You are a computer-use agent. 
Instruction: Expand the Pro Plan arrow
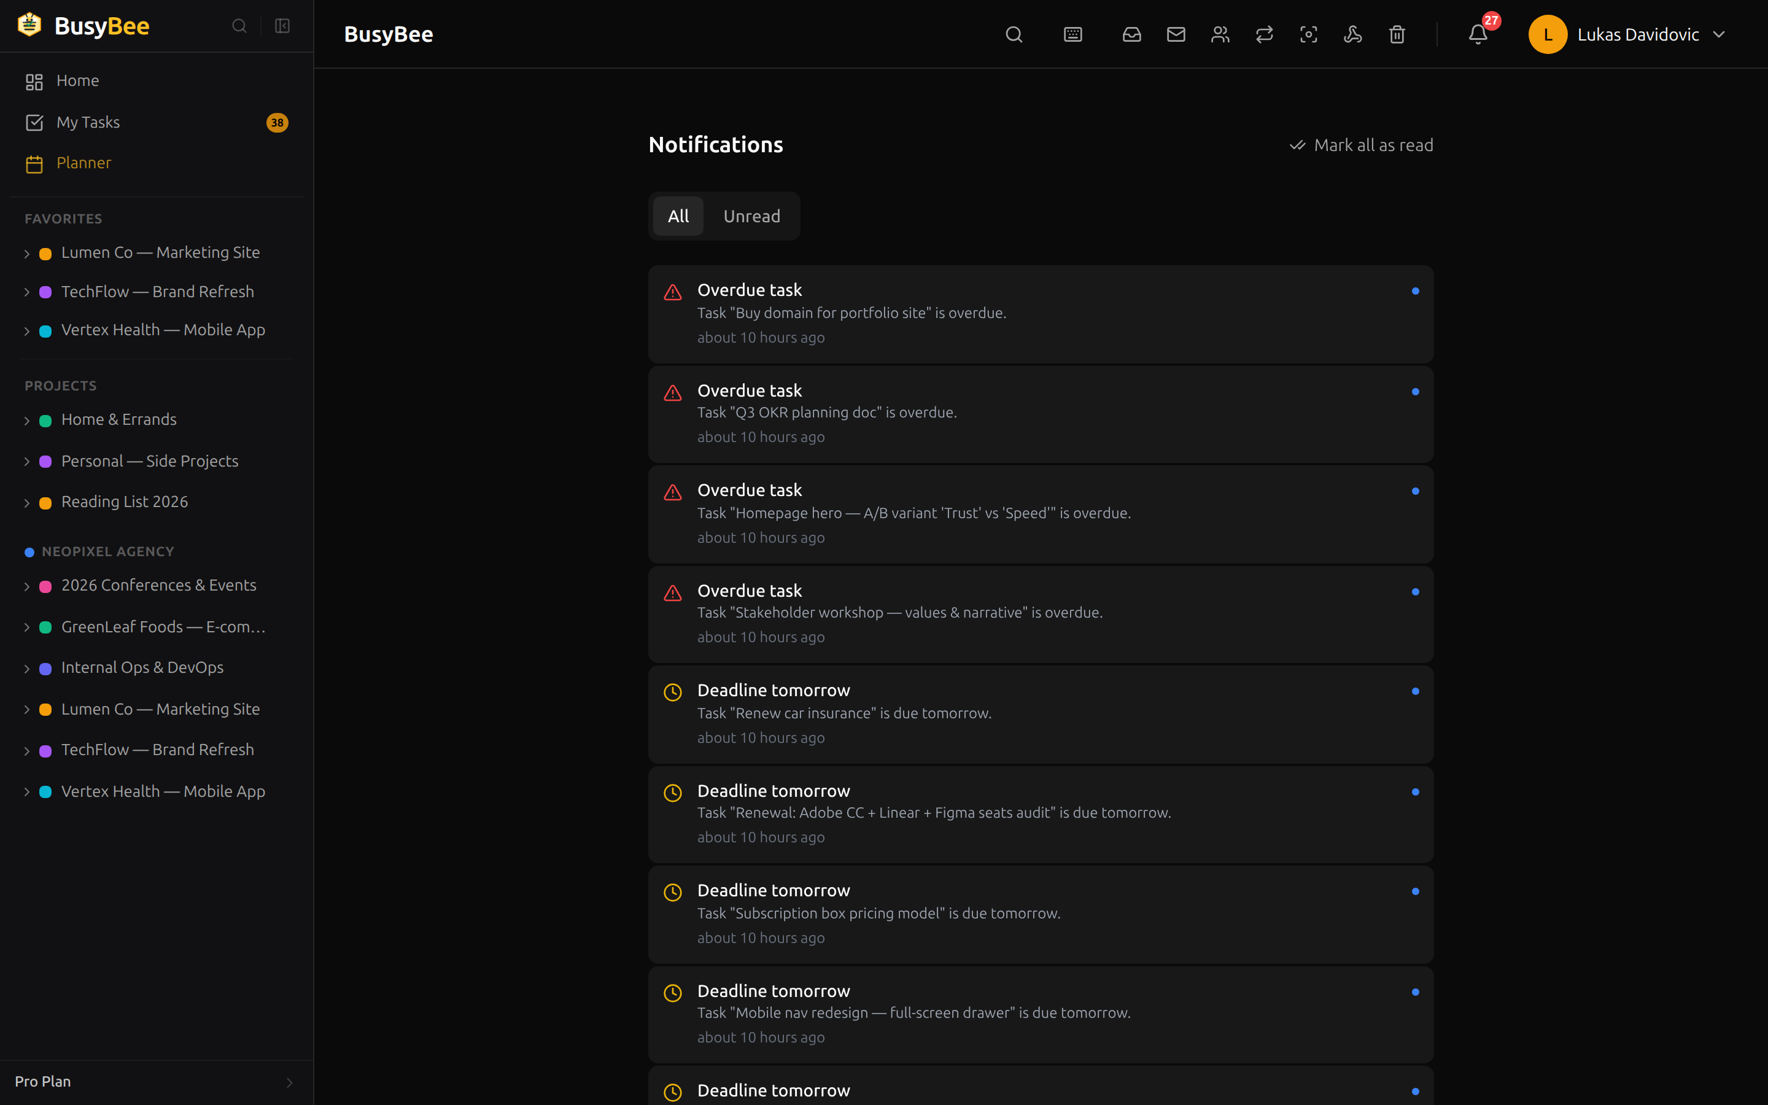coord(289,1082)
